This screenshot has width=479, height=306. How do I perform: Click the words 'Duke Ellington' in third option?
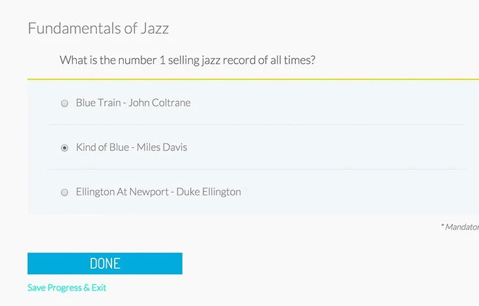[209, 191]
